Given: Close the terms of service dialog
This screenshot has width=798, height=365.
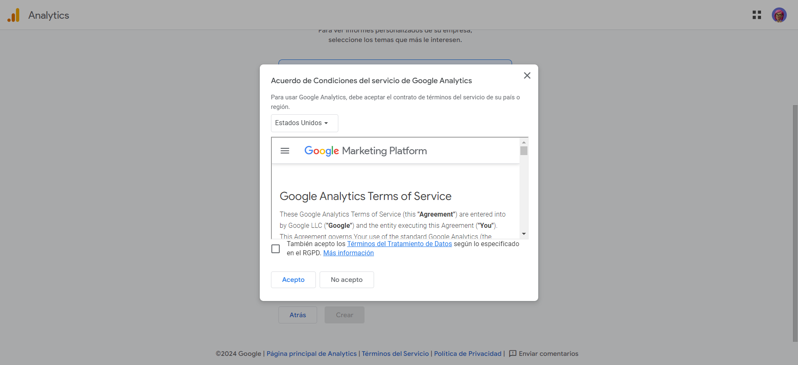Looking at the screenshot, I should (527, 75).
